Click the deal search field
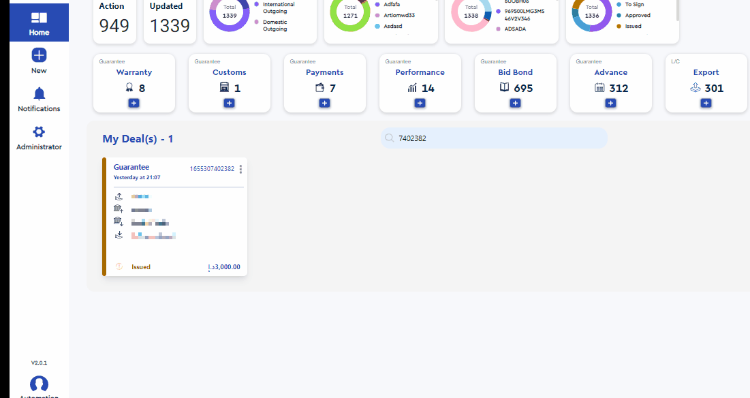This screenshot has height=398, width=750. pos(494,138)
